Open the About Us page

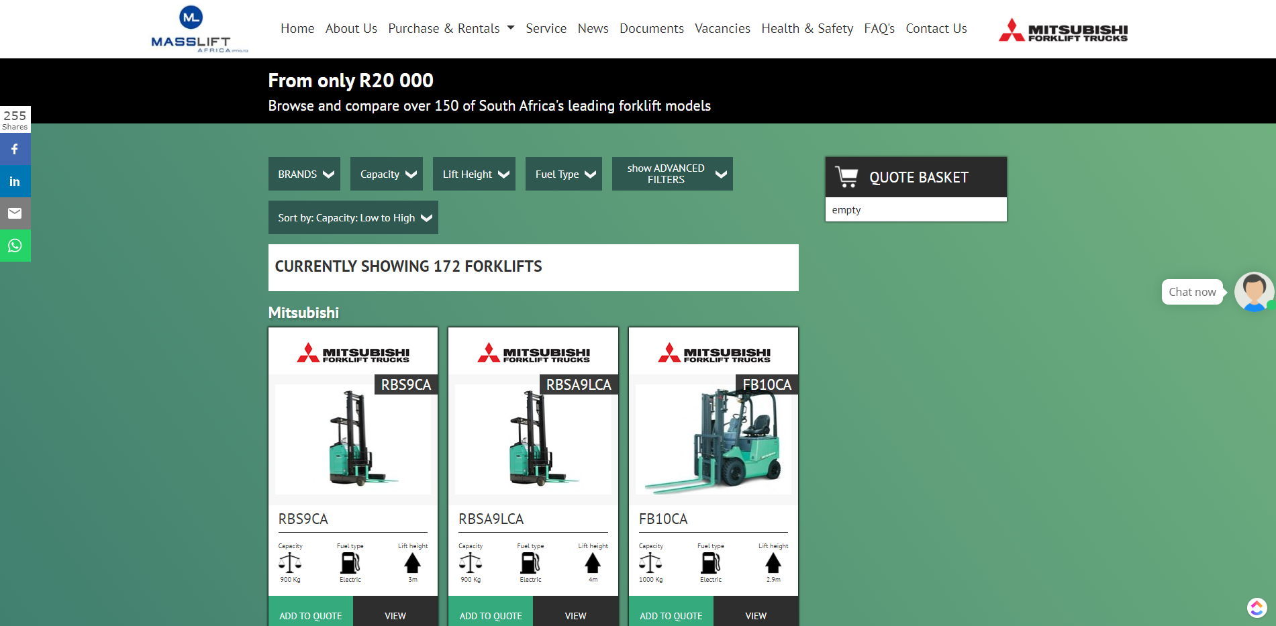point(351,28)
